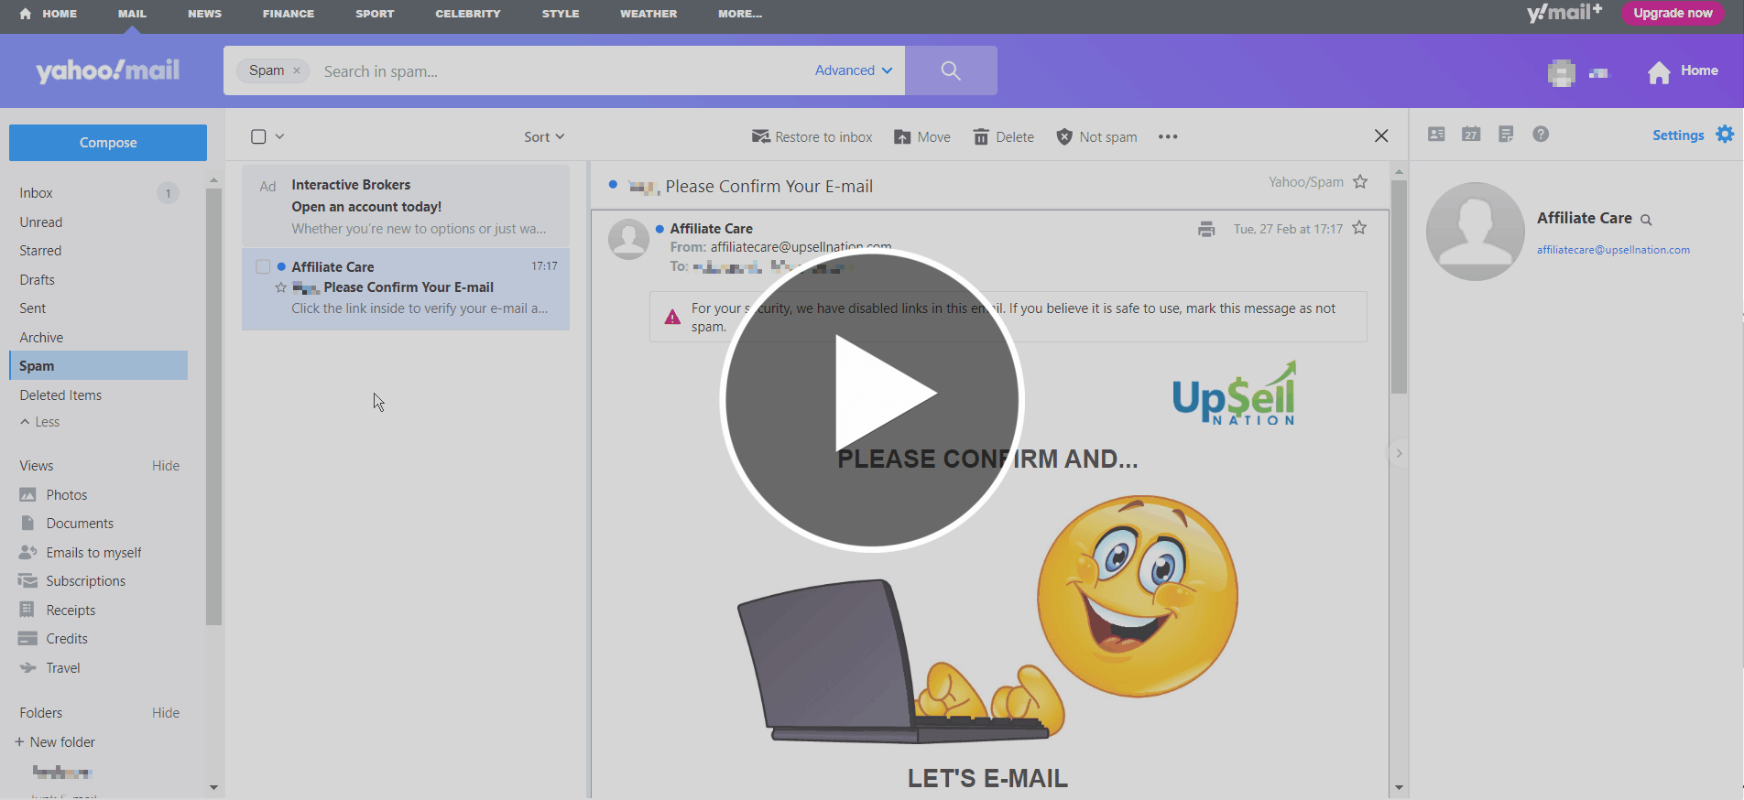Click the left sidebar scrollbar
1744x800 pixels.
coord(213,406)
